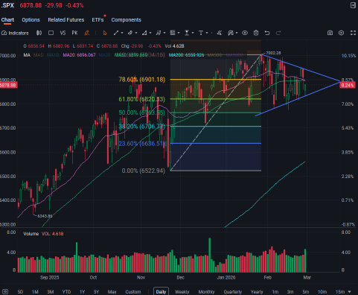
Task: Open the Indicators menu
Action: click(x=15, y=33)
